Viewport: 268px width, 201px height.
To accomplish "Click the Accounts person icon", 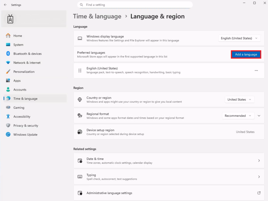I will point(8,90).
